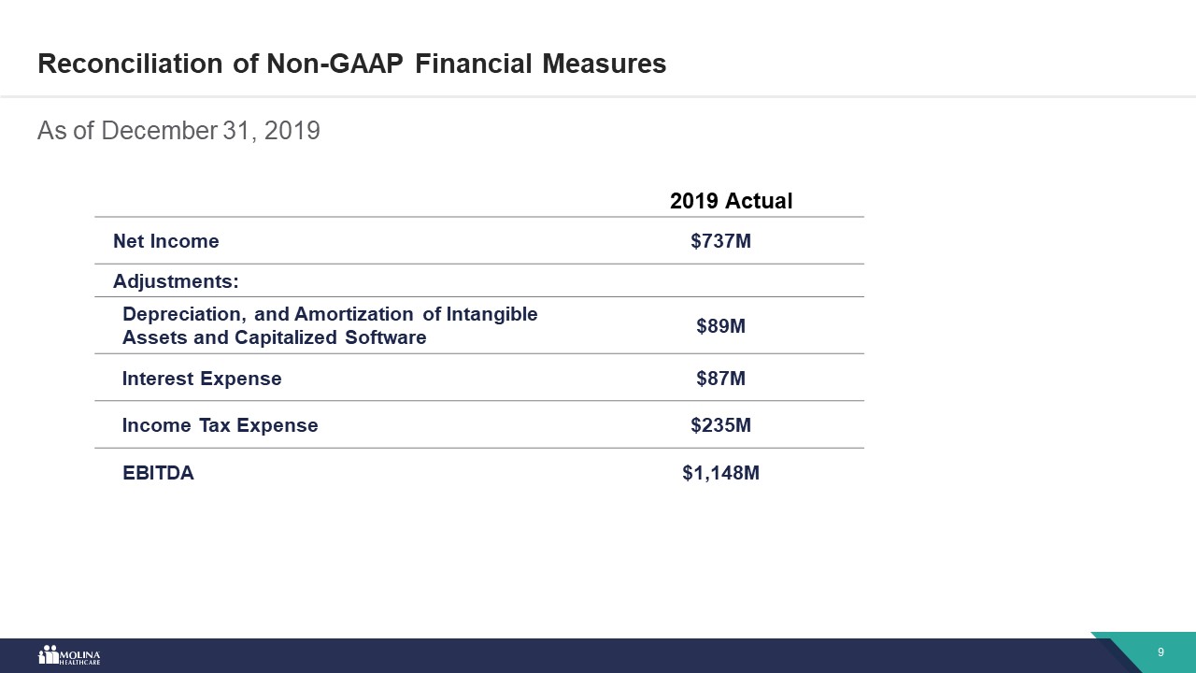The height and width of the screenshot is (673, 1196).
Task: Select the Adjustments row label
Action: pos(176,281)
